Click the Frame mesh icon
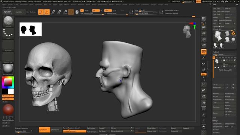 (204, 85)
